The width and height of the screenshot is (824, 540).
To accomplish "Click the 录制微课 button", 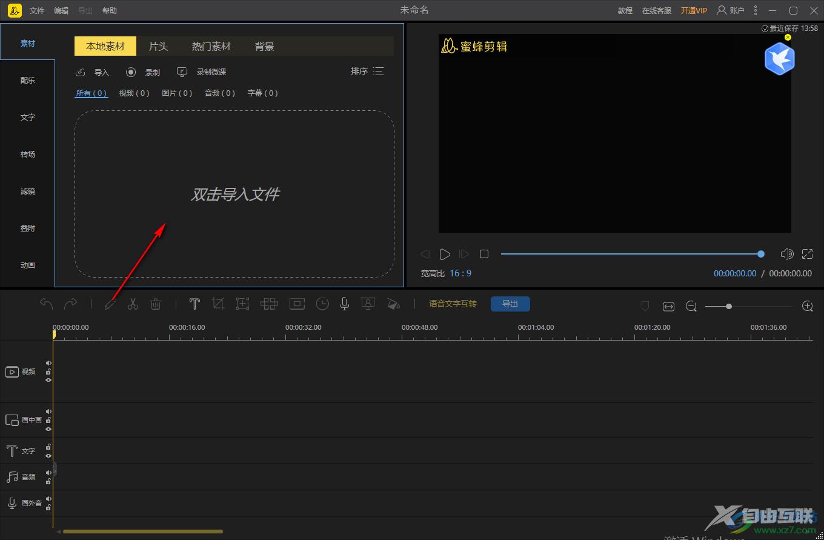I will click(201, 72).
